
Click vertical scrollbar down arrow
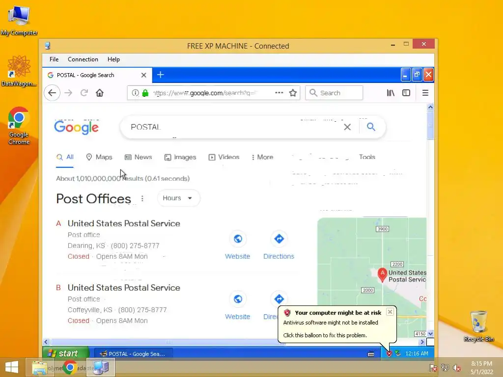pyautogui.click(x=430, y=334)
